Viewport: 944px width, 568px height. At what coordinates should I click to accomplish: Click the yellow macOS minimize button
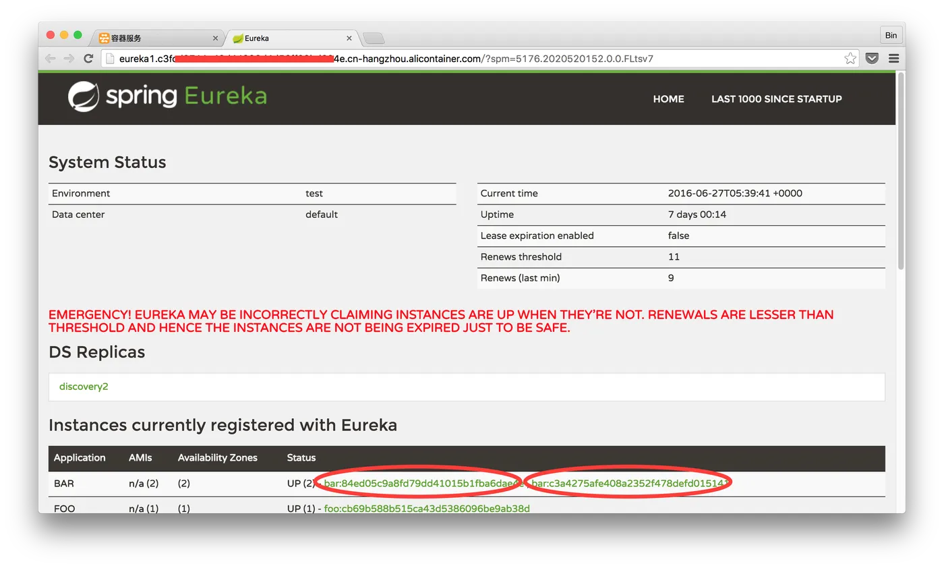pos(64,35)
